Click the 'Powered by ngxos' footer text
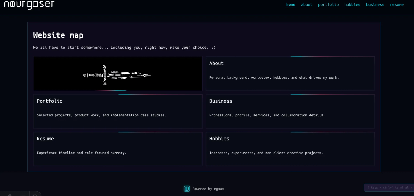The image size is (414, 196). 208,189
